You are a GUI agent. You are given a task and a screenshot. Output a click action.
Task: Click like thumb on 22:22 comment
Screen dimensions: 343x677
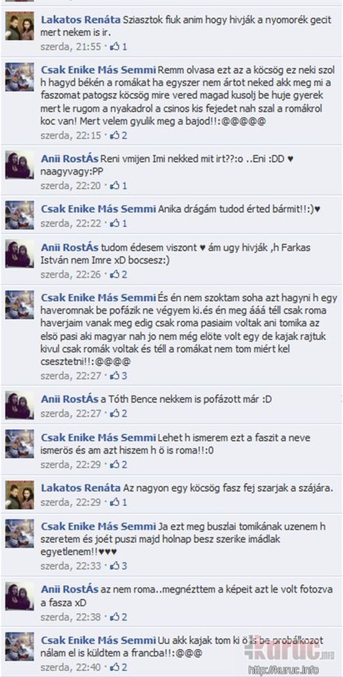(x=115, y=223)
